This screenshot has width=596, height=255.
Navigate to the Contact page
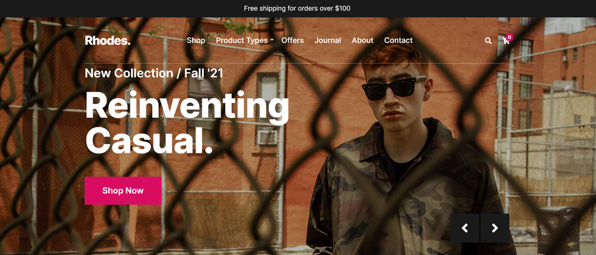398,40
